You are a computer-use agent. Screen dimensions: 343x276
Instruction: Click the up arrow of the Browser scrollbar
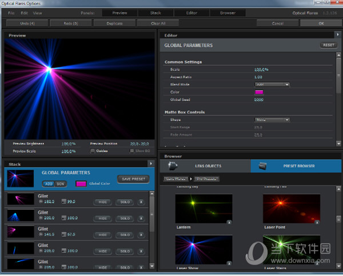coord(338,188)
